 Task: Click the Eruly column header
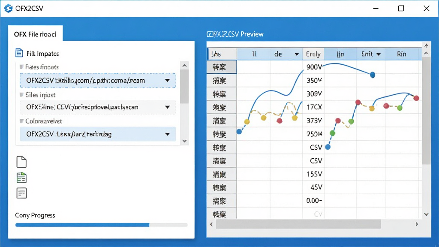[x=313, y=54]
